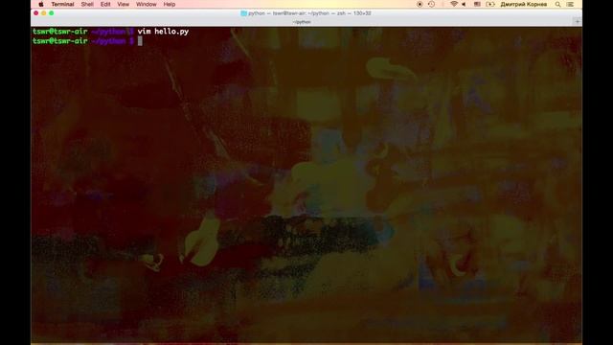The image size is (613, 345).
Task: Add a new terminal tab with plus button
Action: point(578,22)
